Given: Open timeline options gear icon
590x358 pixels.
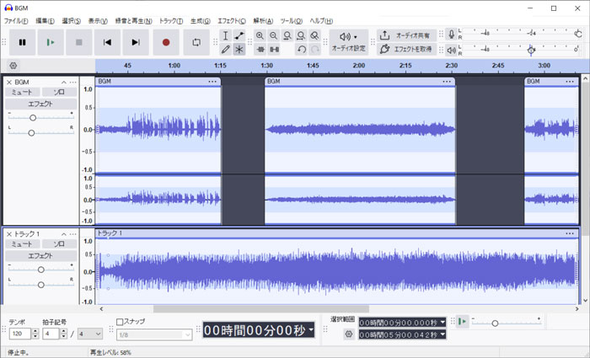Looking at the screenshot, I should point(13,66).
